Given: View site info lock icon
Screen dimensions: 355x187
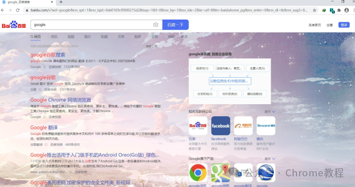Looking at the screenshot, I should click(x=27, y=10).
